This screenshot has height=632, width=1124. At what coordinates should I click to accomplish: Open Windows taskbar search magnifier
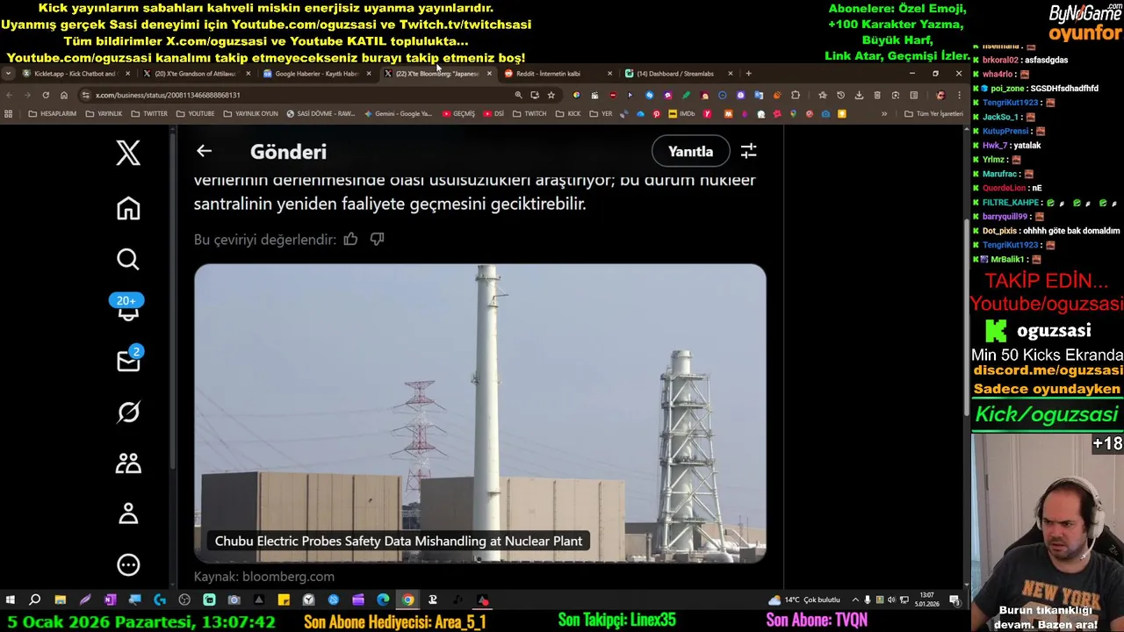35,600
